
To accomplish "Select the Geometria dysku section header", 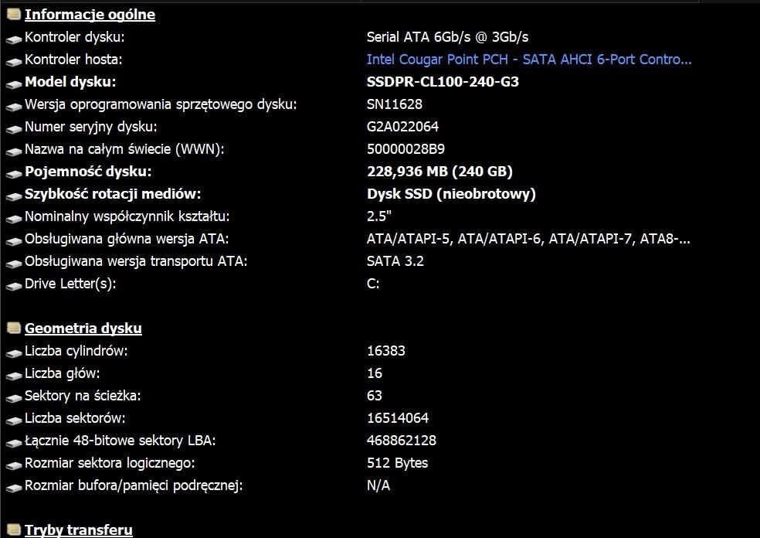I will pos(83,329).
